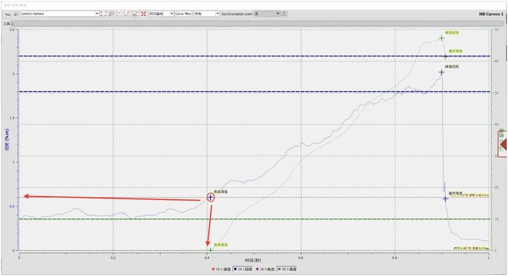Screen dimensions: 508x276
Task: Click the zoom-to-fit selection icon
Action: pos(103,14)
